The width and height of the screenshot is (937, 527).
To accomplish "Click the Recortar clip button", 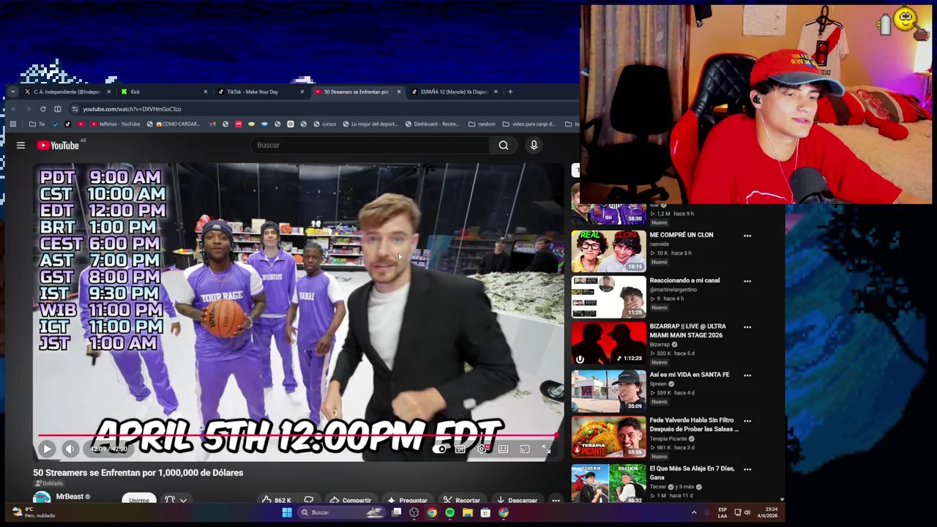I will [462, 500].
